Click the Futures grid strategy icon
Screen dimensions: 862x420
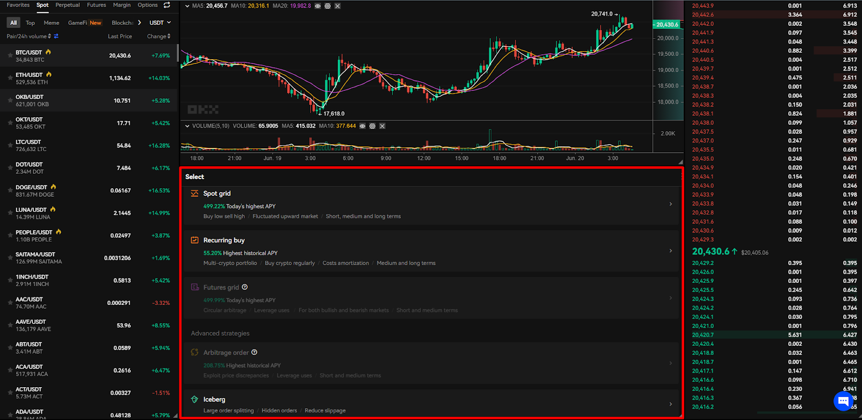[x=194, y=287]
